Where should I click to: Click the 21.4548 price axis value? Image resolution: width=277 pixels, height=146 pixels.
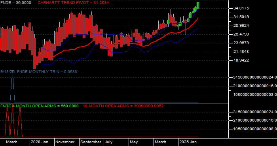click(x=241, y=52)
